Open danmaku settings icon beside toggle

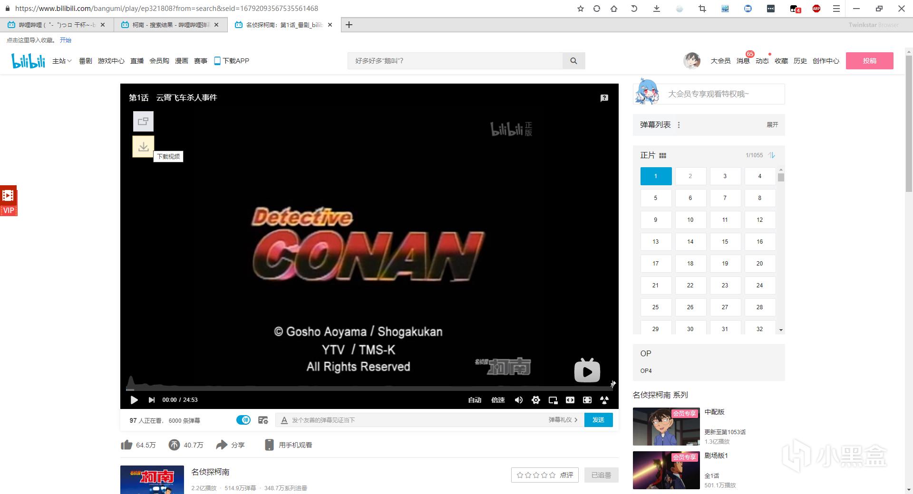263,420
